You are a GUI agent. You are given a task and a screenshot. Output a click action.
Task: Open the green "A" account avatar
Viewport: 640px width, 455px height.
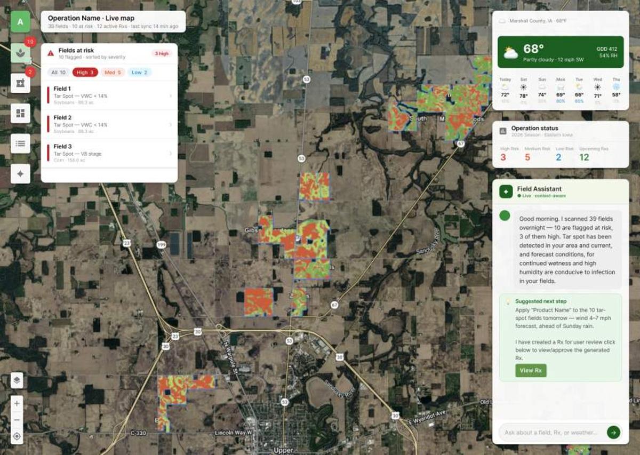20,22
